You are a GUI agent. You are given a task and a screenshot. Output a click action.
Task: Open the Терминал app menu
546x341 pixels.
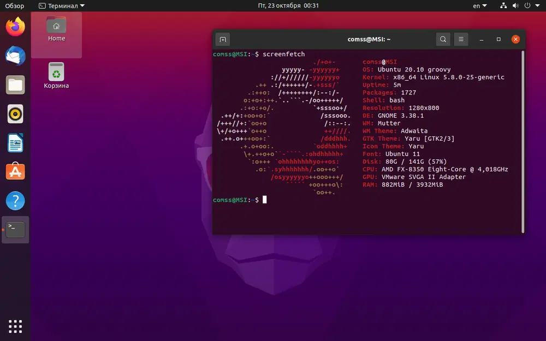pyautogui.click(x=62, y=5)
